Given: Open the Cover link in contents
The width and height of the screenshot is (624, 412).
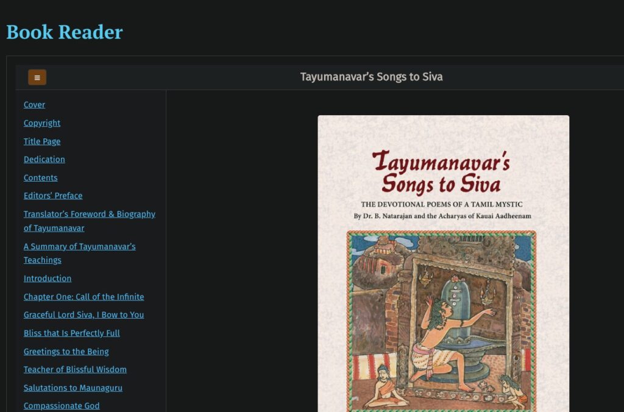Looking at the screenshot, I should click(34, 105).
